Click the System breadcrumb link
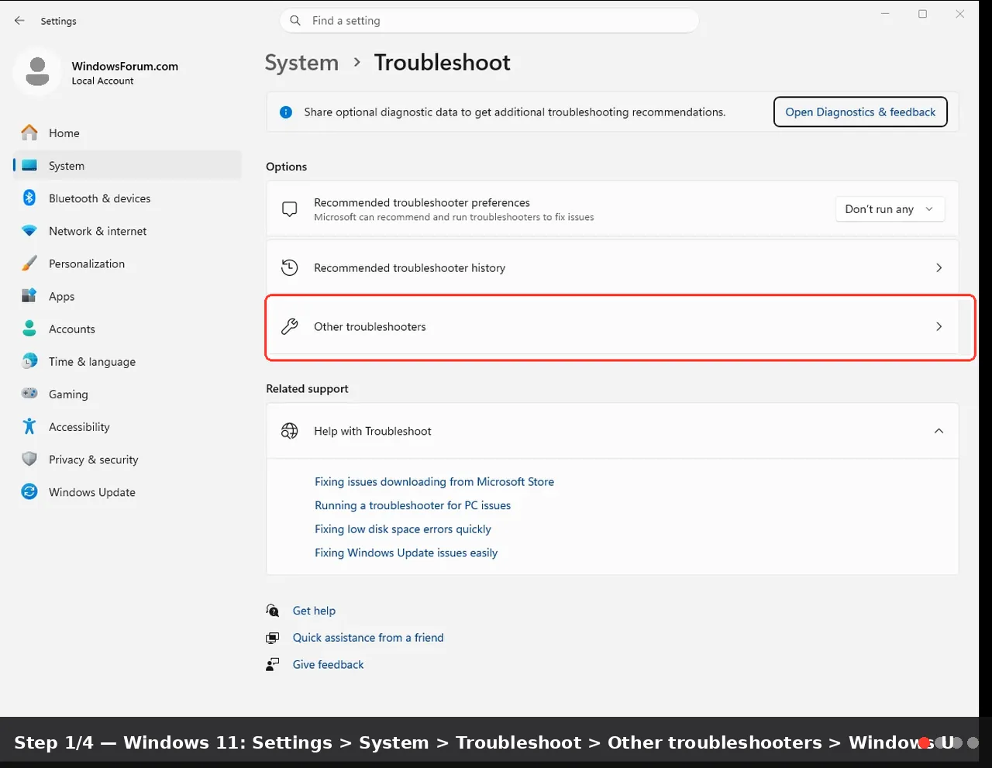This screenshot has height=768, width=992. (x=301, y=63)
